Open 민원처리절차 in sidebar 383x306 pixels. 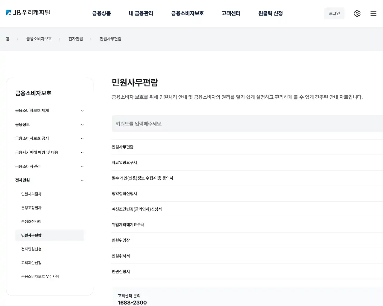point(31,194)
